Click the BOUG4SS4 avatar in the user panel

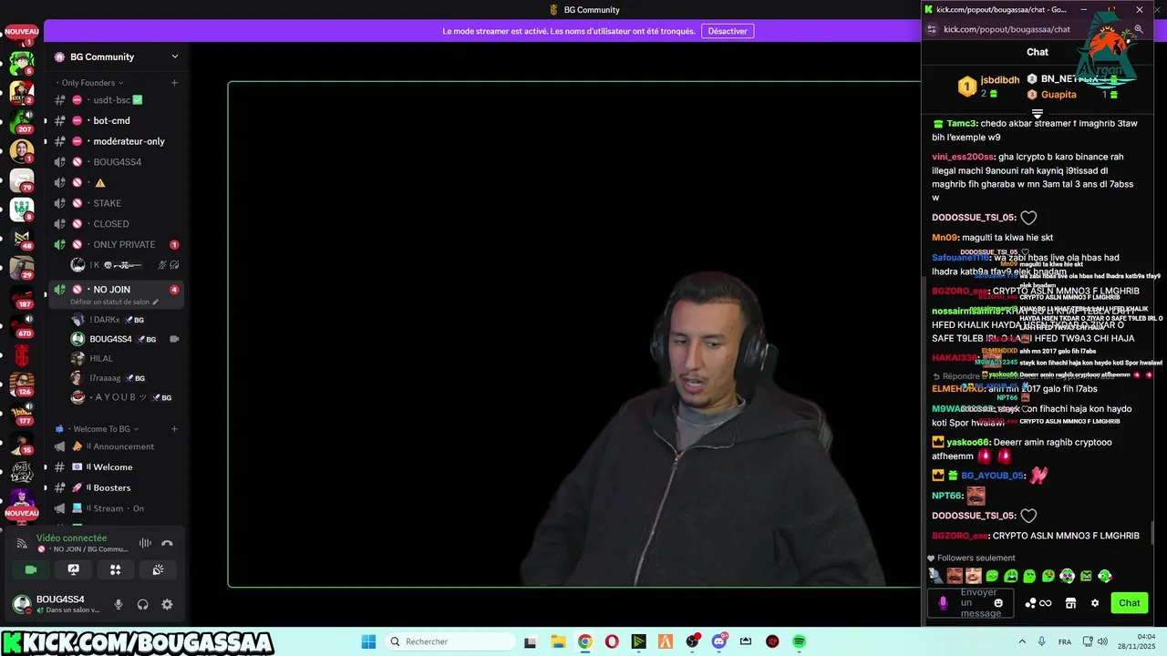click(x=21, y=604)
